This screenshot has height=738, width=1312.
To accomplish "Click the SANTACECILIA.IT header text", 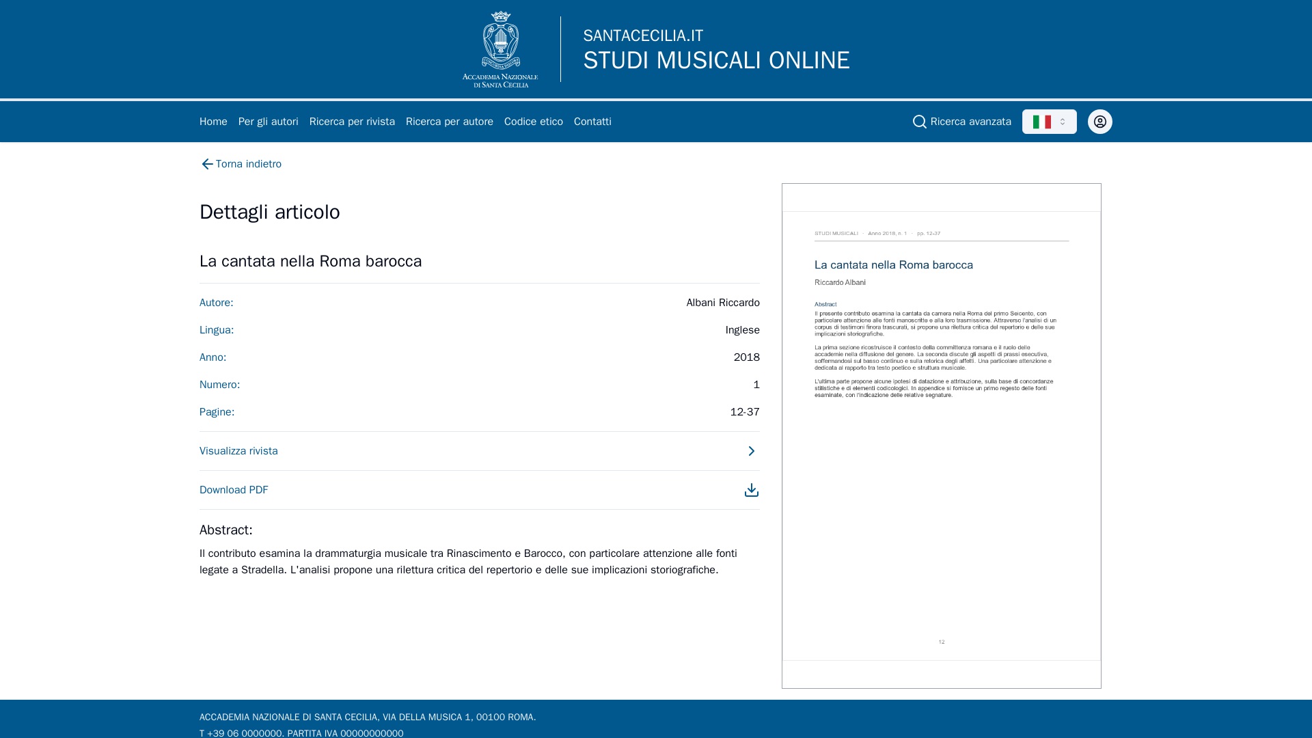I will (x=643, y=36).
